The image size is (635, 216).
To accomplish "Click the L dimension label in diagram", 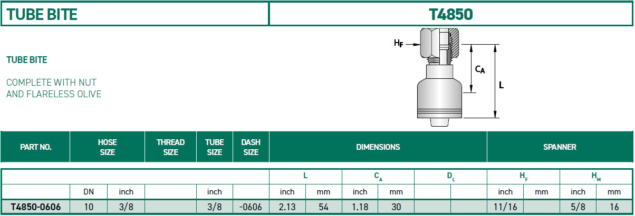I will coord(501,85).
